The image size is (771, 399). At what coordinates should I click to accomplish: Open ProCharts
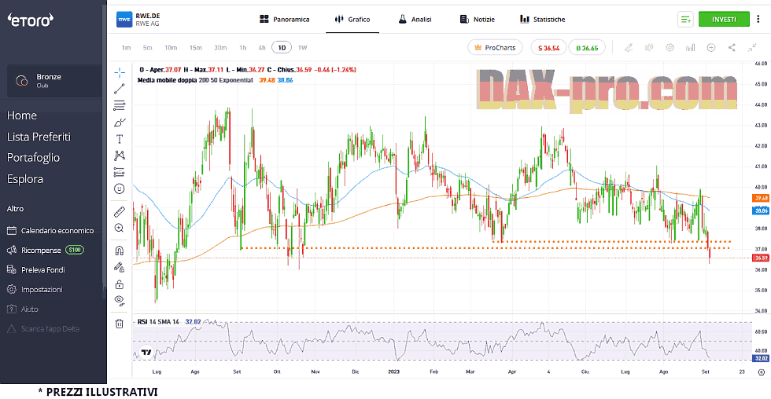click(495, 48)
